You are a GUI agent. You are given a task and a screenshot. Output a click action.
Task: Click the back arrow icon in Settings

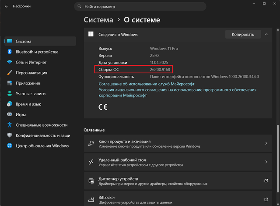(7, 6)
